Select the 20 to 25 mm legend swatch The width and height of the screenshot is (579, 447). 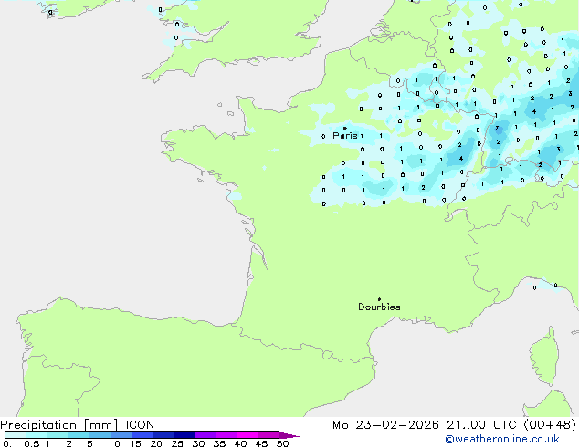[x=163, y=435]
